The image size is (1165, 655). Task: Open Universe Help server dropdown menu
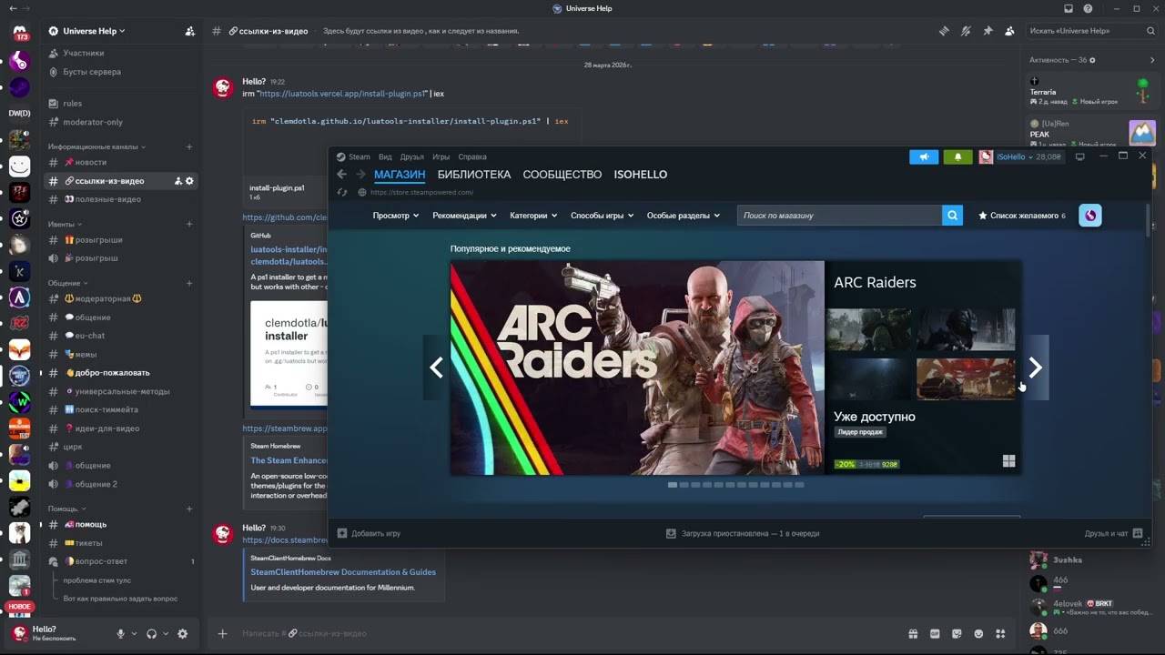click(x=95, y=31)
